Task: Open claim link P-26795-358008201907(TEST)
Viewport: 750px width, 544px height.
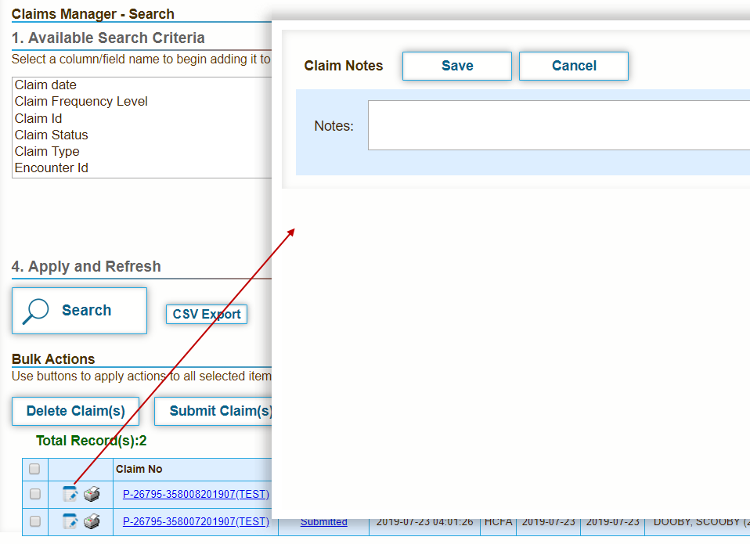Action: pos(195,494)
